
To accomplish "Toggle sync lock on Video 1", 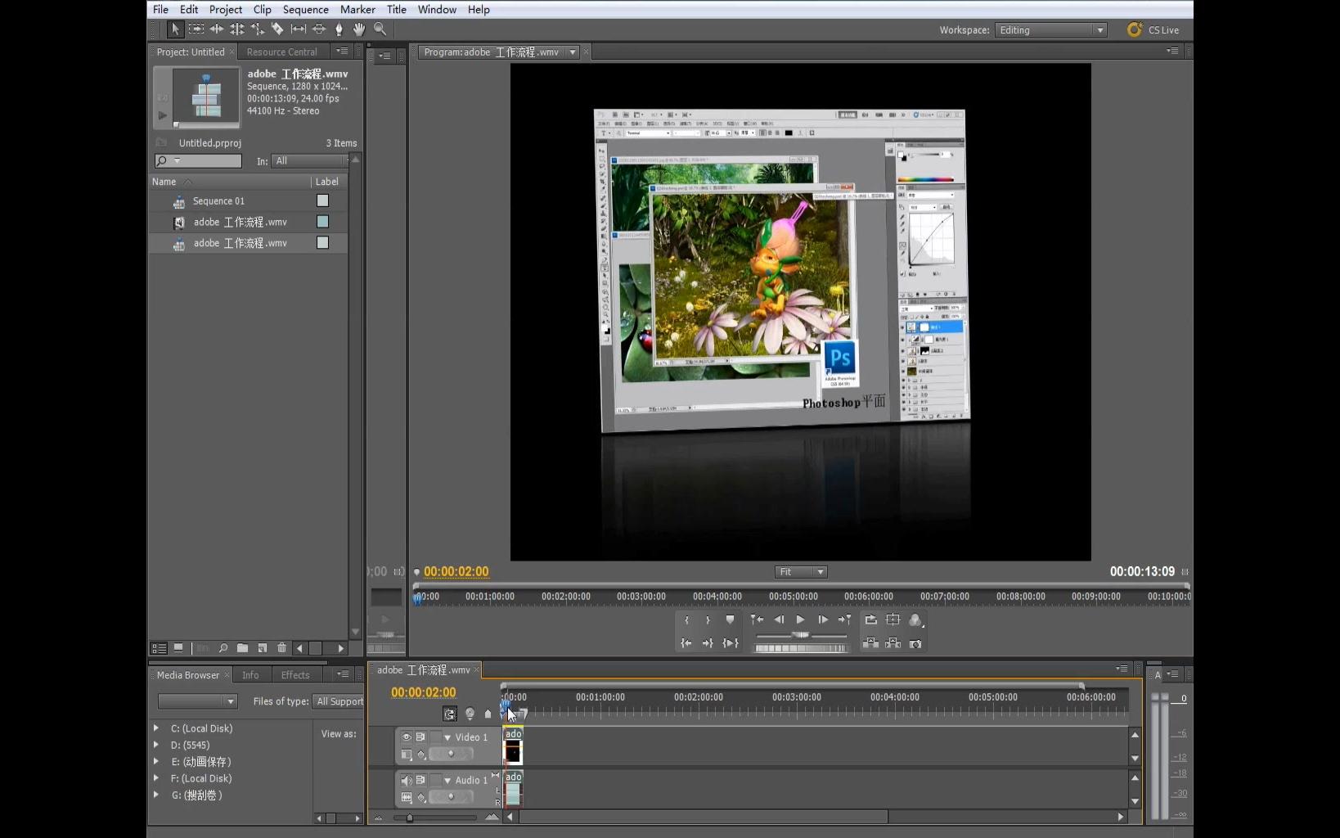I will tap(420, 737).
